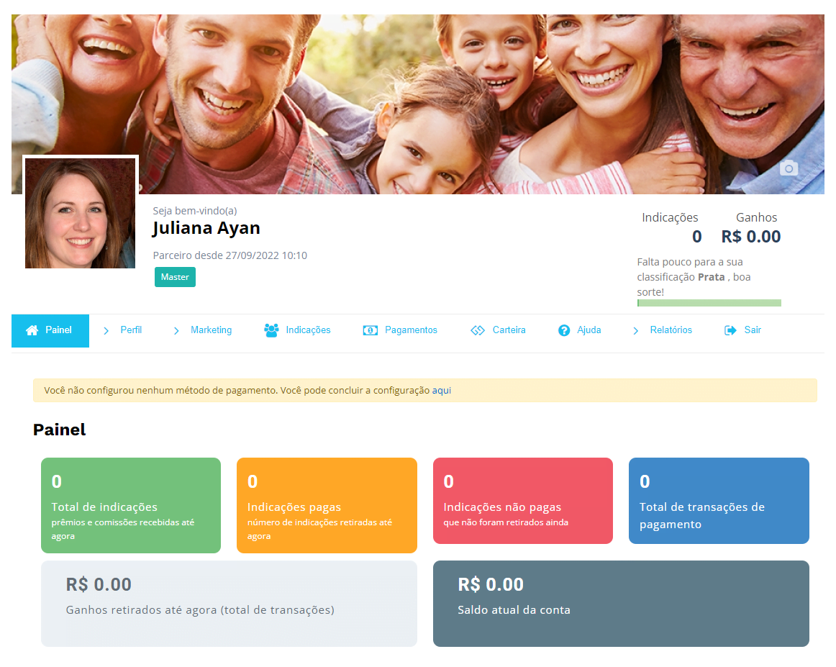836x667 pixels.
Task: Open the red Indicações não pagas card
Action: (x=522, y=501)
